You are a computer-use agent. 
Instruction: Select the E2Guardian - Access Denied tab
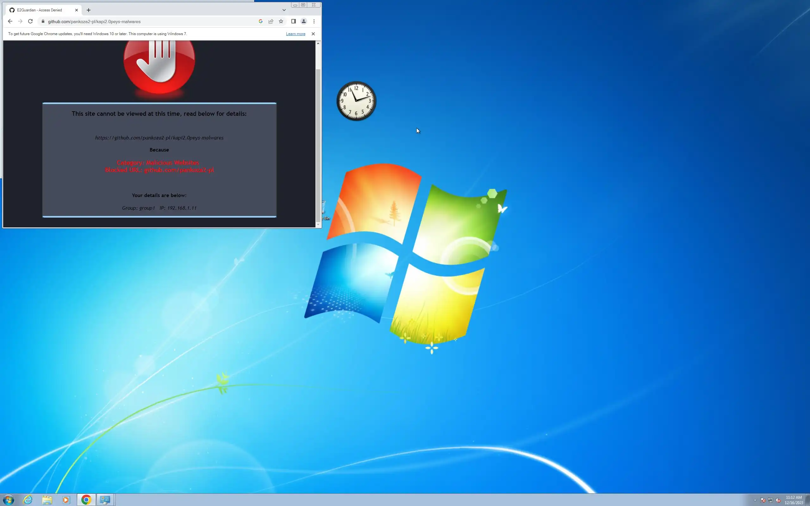tap(40, 10)
